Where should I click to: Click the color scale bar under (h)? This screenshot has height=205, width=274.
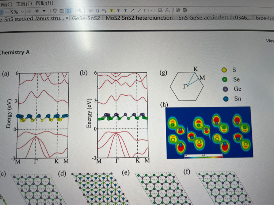click(203, 156)
